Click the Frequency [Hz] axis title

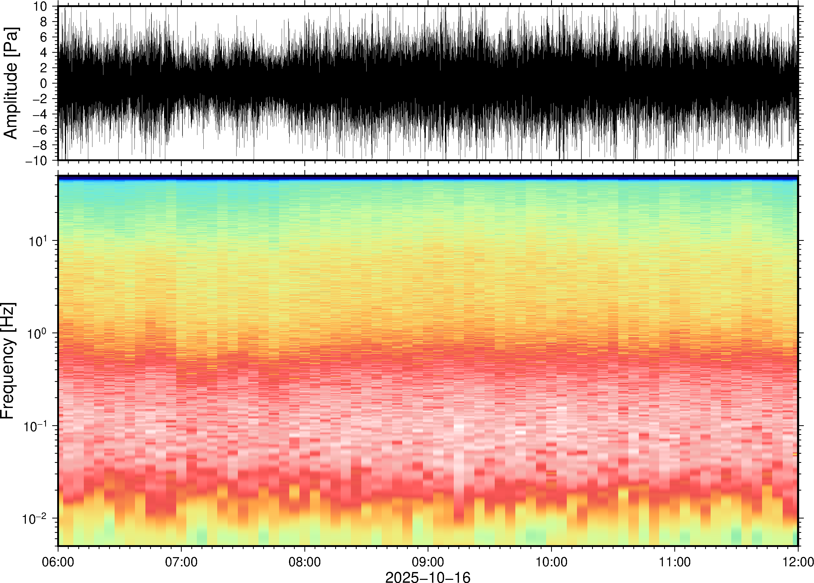tap(9, 361)
